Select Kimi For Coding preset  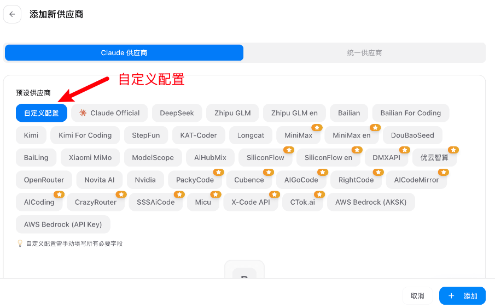[x=85, y=135]
